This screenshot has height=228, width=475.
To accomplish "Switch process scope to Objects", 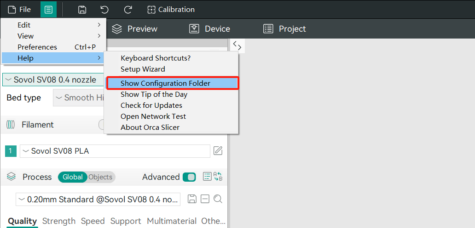I will 100,177.
